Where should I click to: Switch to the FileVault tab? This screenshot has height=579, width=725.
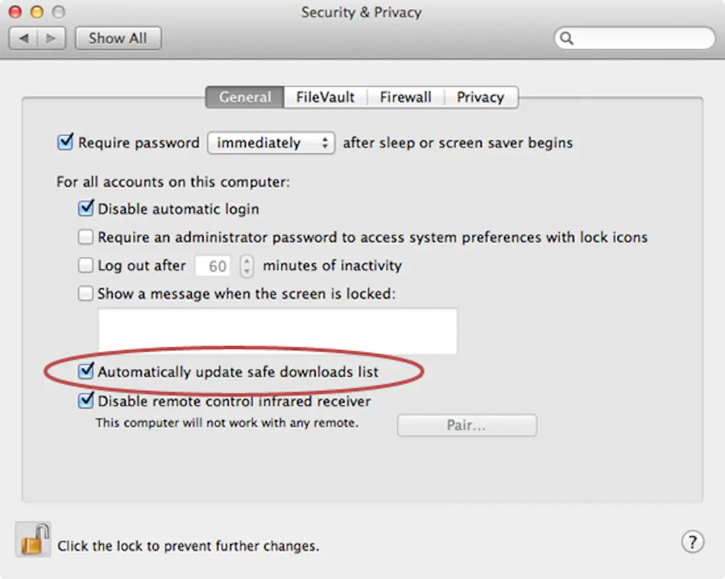coord(325,97)
